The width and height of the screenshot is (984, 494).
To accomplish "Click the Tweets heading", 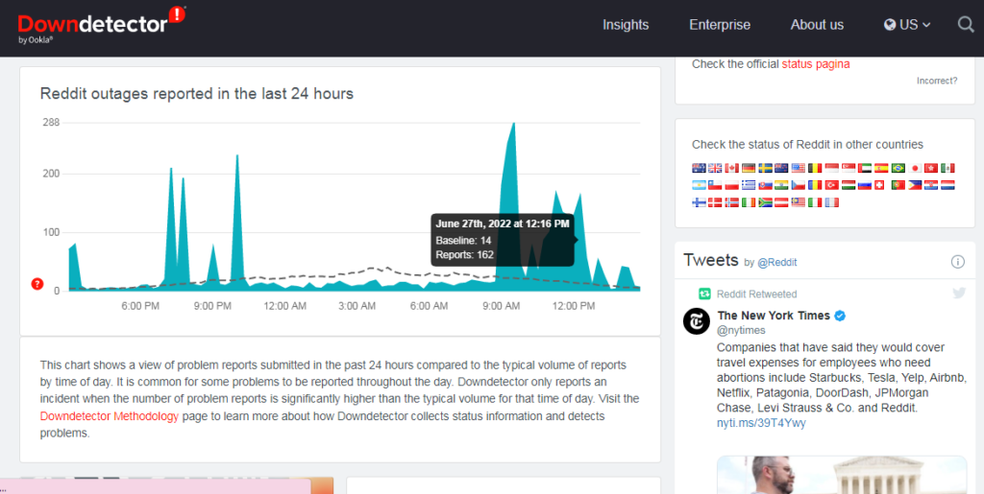I will point(710,260).
